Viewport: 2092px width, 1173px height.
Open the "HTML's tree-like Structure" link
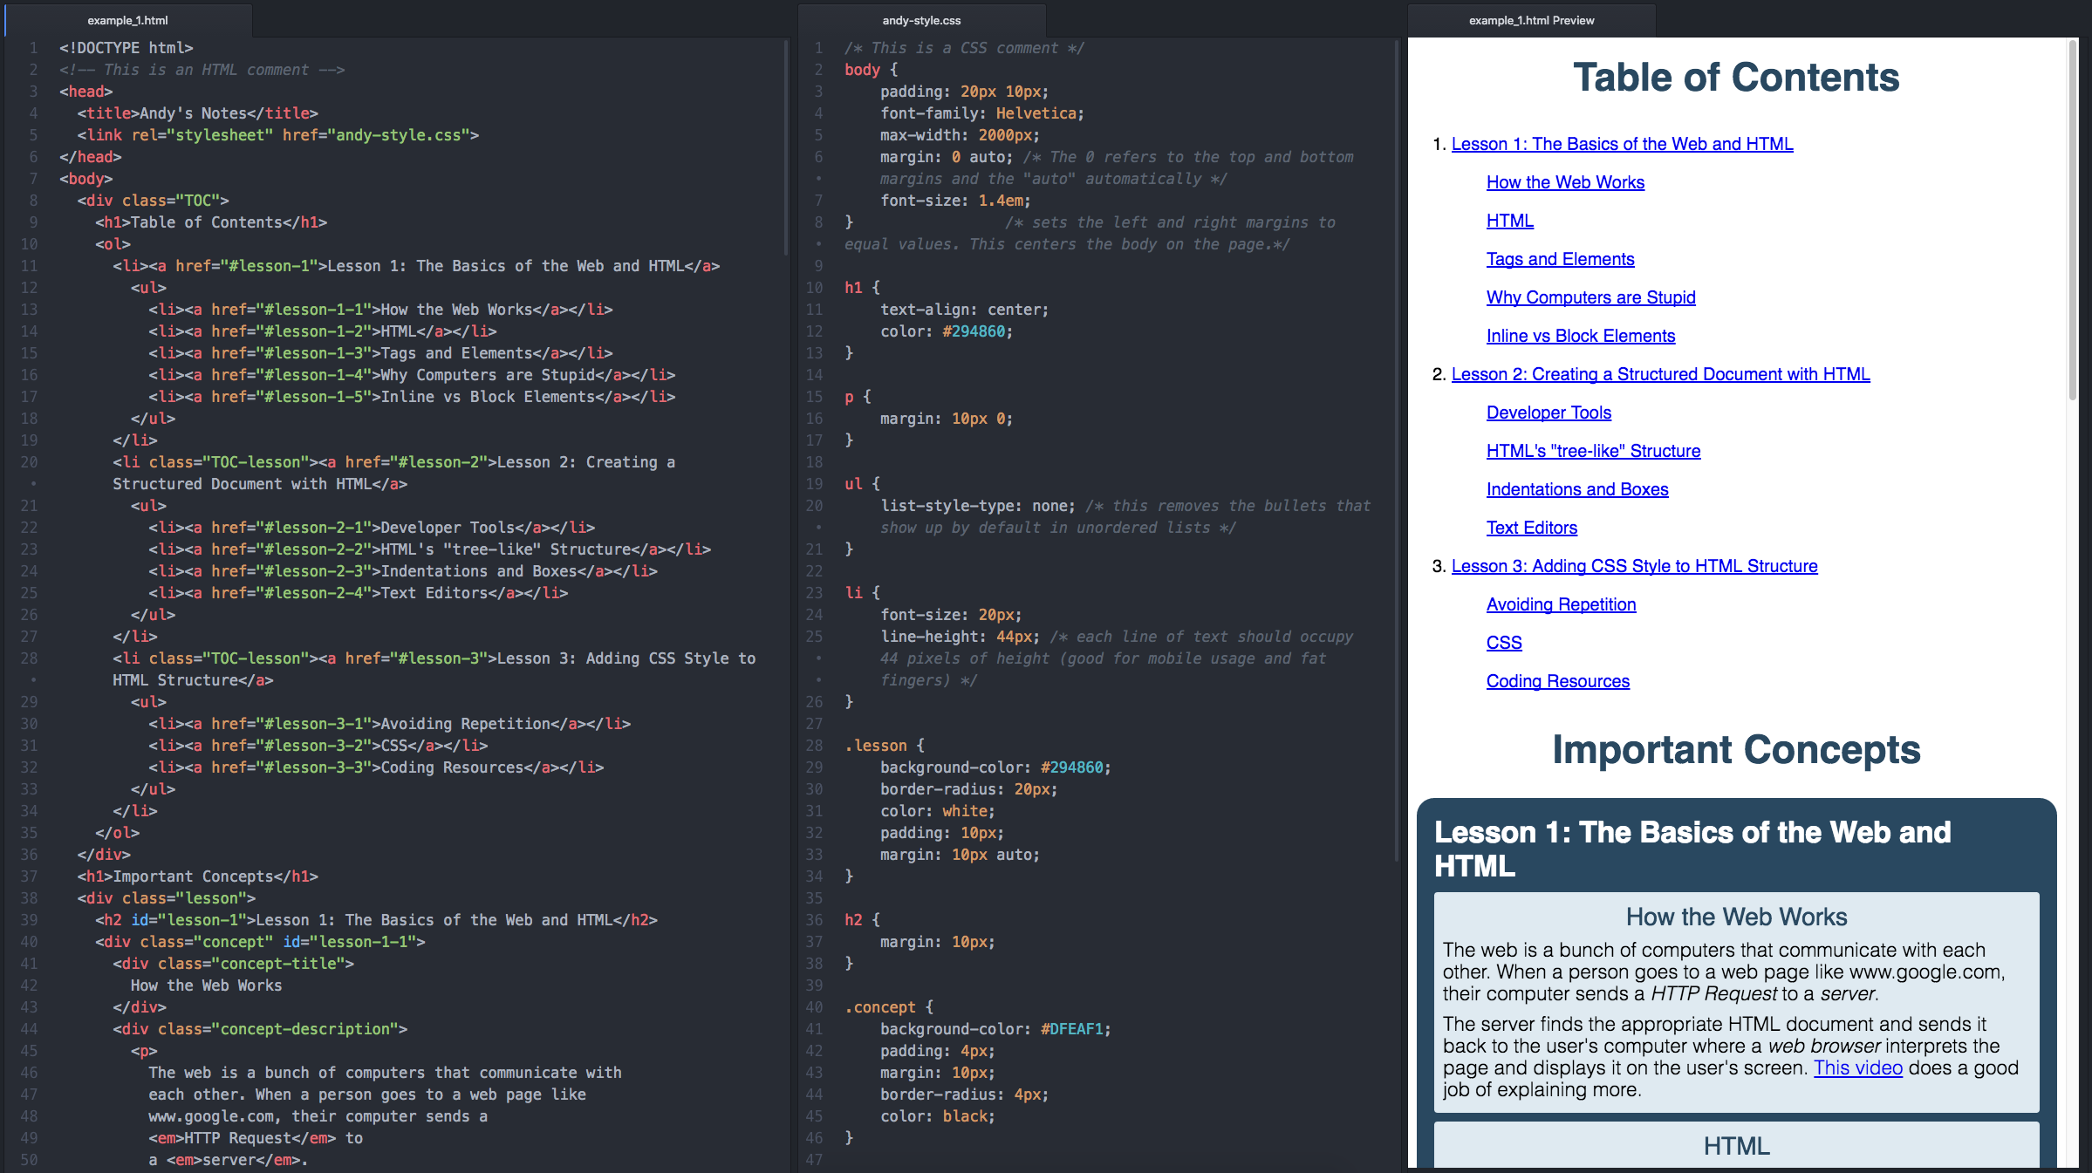pos(1593,451)
